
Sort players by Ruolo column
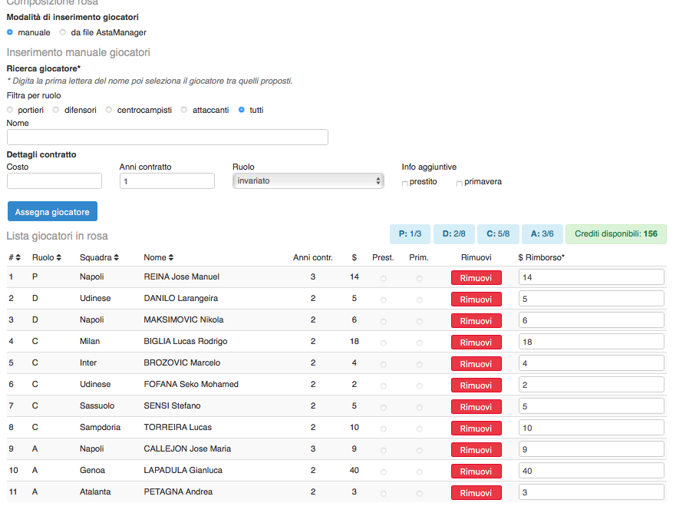(46, 257)
